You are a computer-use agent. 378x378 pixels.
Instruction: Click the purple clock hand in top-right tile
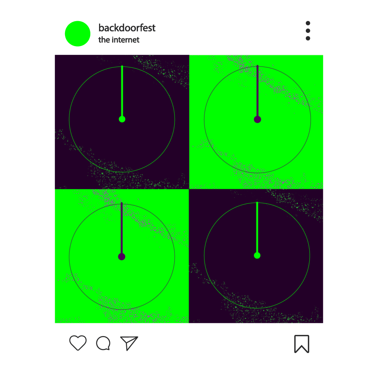(x=257, y=91)
